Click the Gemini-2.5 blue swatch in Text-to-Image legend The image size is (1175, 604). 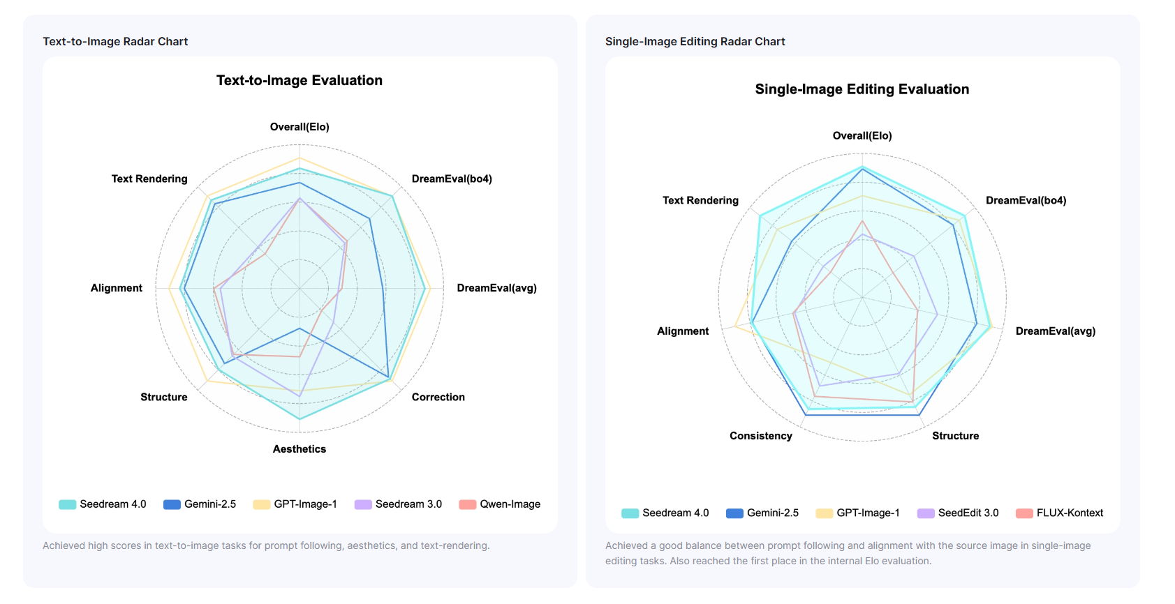point(172,504)
